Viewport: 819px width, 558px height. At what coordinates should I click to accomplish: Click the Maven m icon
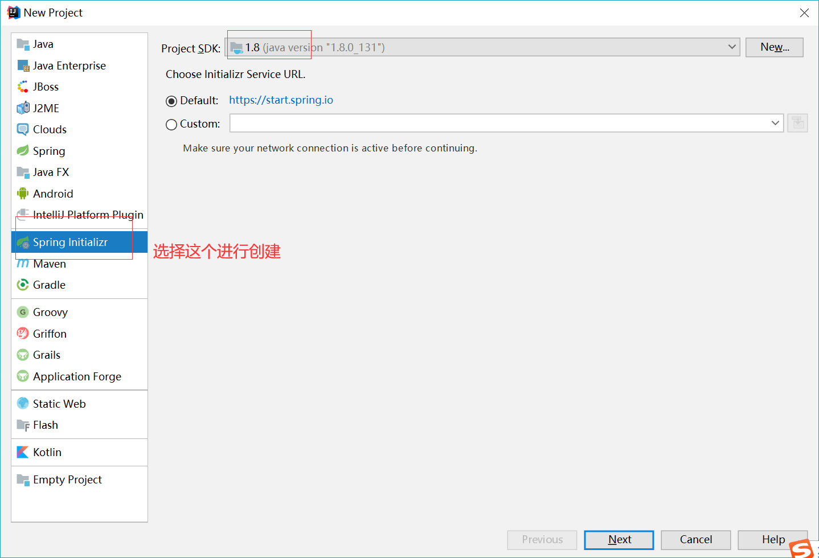tap(23, 264)
